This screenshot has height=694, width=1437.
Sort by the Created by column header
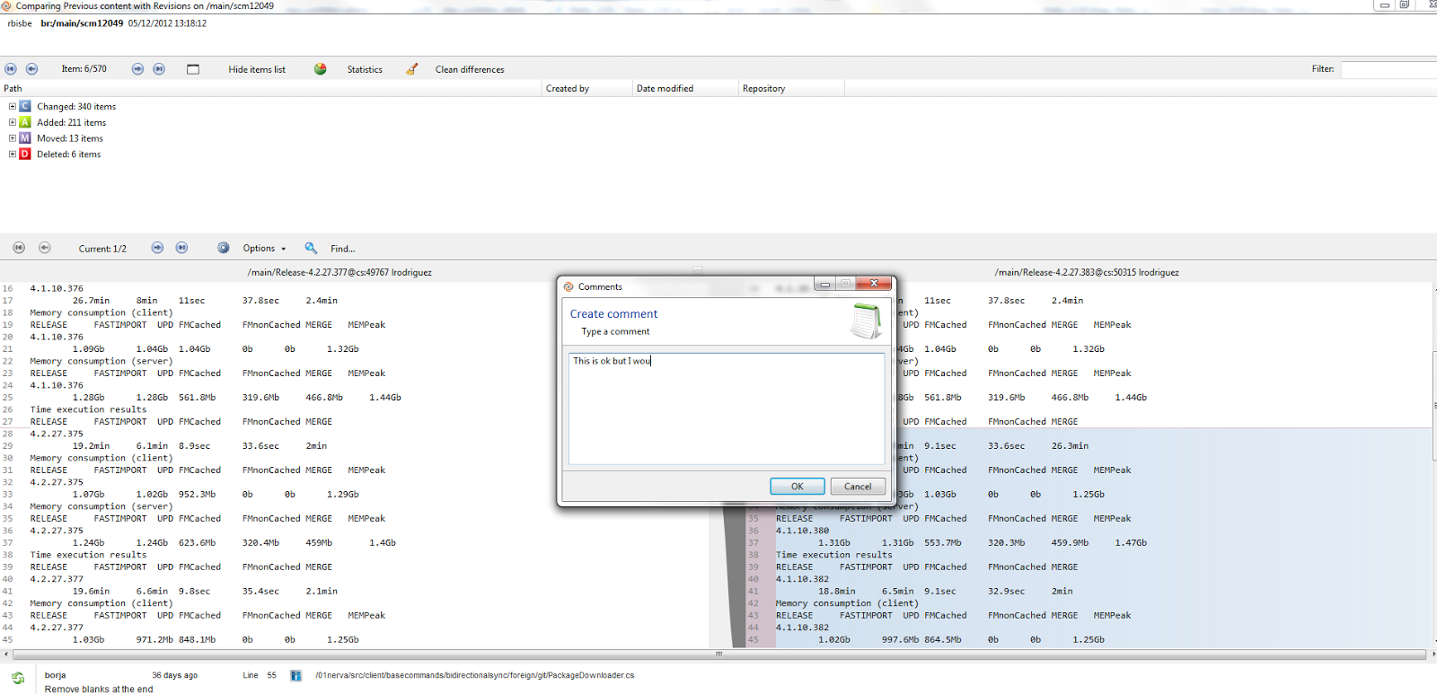coord(587,88)
